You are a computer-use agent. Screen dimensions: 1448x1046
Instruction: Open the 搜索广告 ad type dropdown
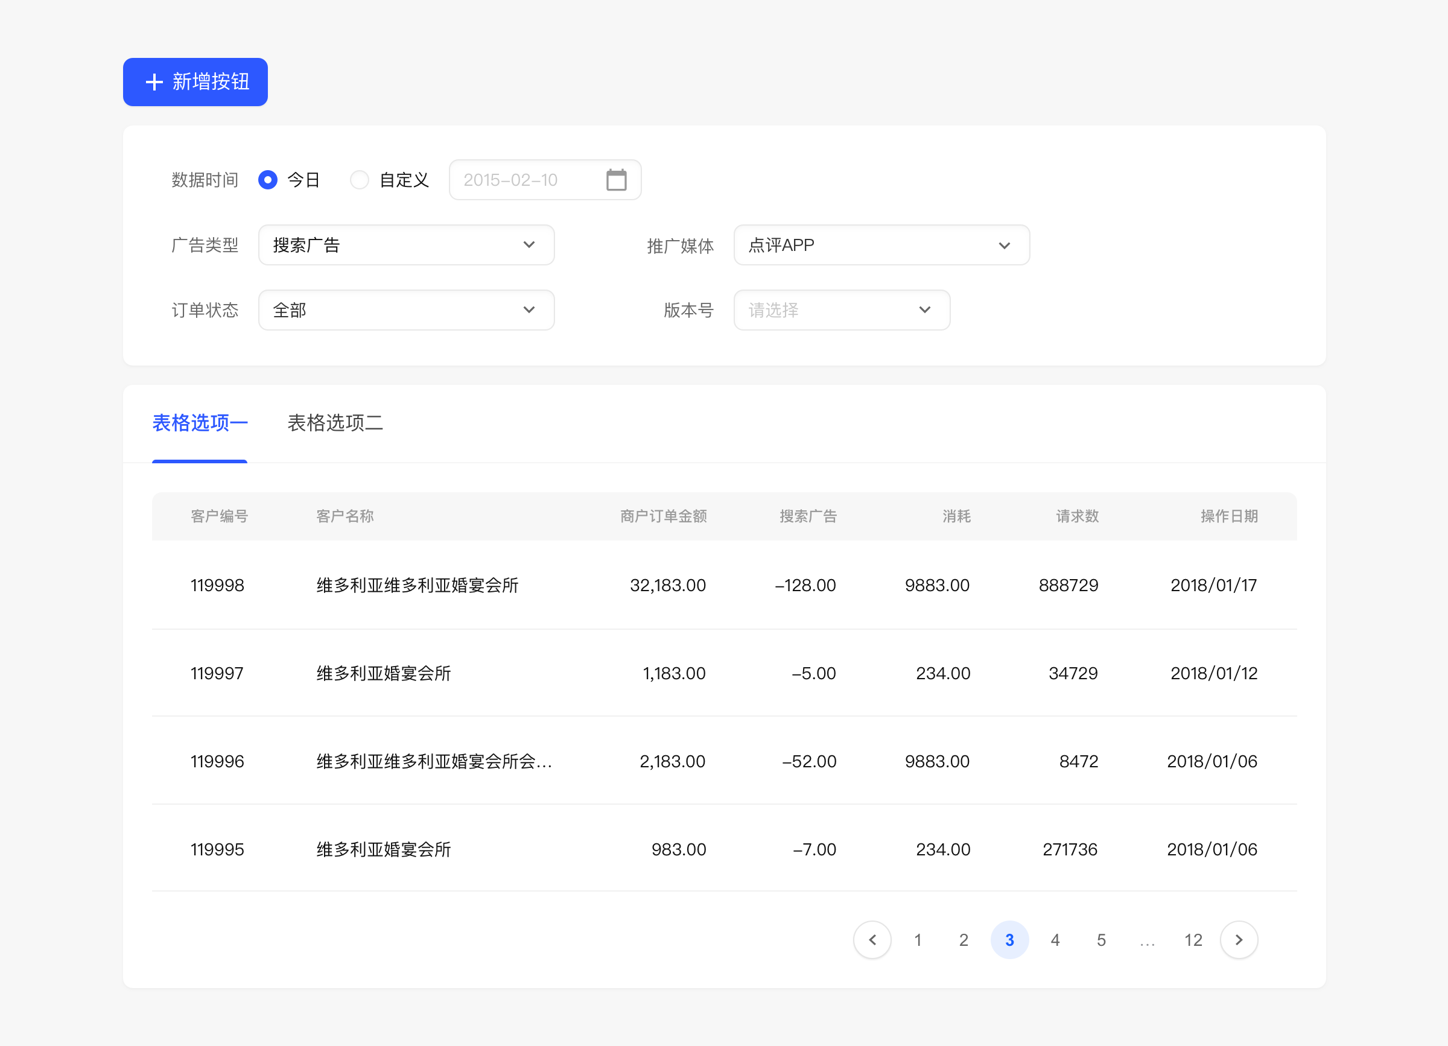[x=396, y=245]
